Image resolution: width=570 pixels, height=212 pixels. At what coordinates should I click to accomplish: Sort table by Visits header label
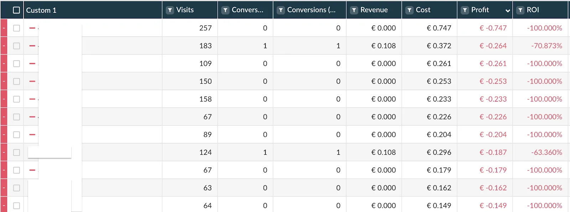click(x=185, y=10)
